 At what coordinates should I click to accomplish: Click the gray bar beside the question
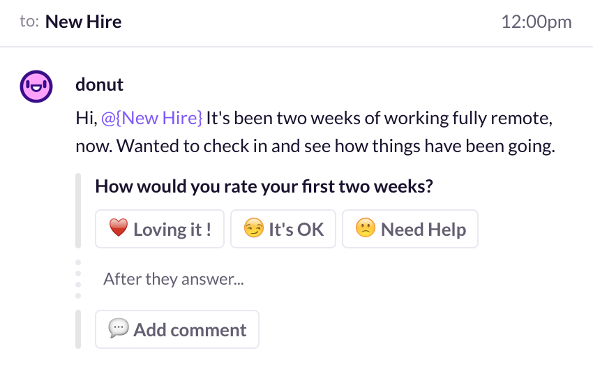click(x=78, y=211)
